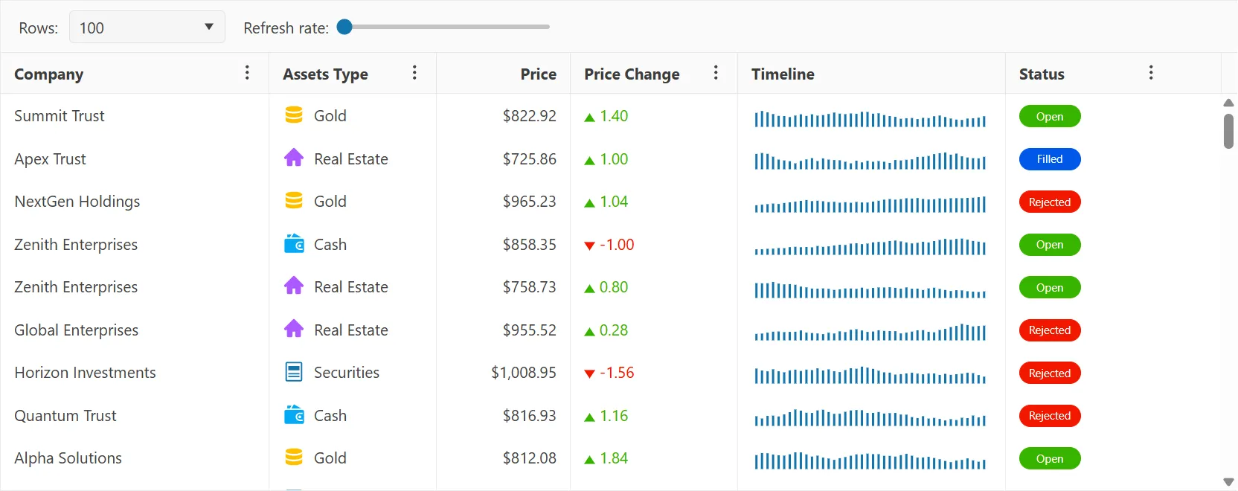1238x491 pixels.
Task: Click the green up arrow for Alpha Solutions
Action: [x=589, y=459]
